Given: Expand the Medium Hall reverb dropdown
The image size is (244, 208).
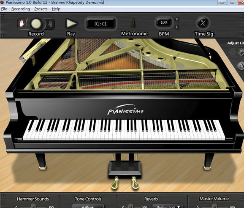Looking at the screenshot, I should click(167, 206).
